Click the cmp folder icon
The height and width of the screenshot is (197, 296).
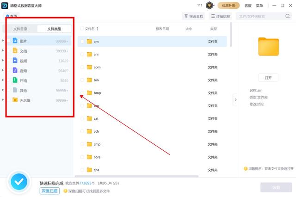pos(89,144)
